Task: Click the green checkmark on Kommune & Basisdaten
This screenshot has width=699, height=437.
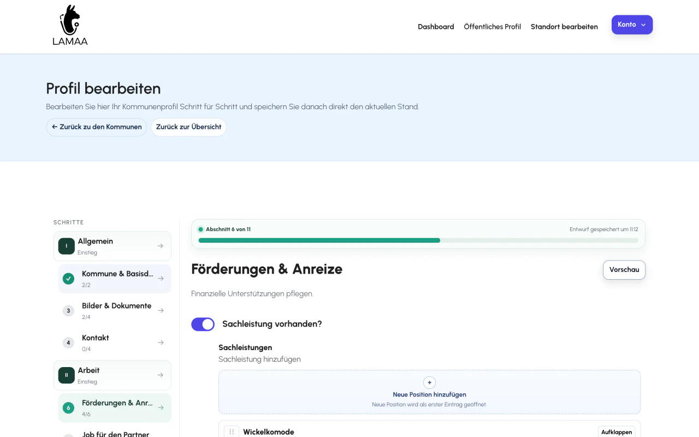Action: (68, 279)
